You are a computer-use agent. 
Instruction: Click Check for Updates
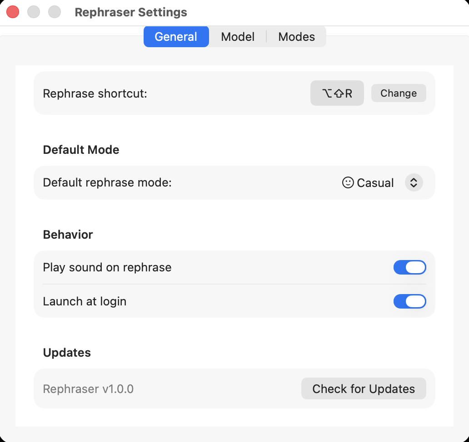[x=363, y=388]
